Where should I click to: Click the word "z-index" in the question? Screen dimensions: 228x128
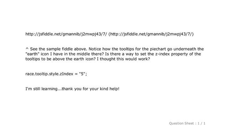tap(162, 54)
